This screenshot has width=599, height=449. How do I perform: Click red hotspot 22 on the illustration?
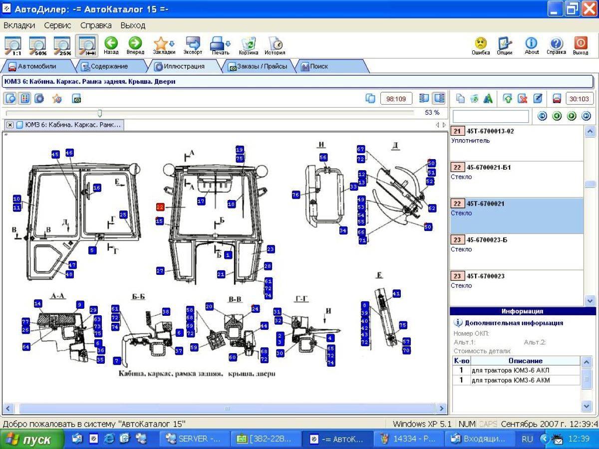click(x=160, y=206)
